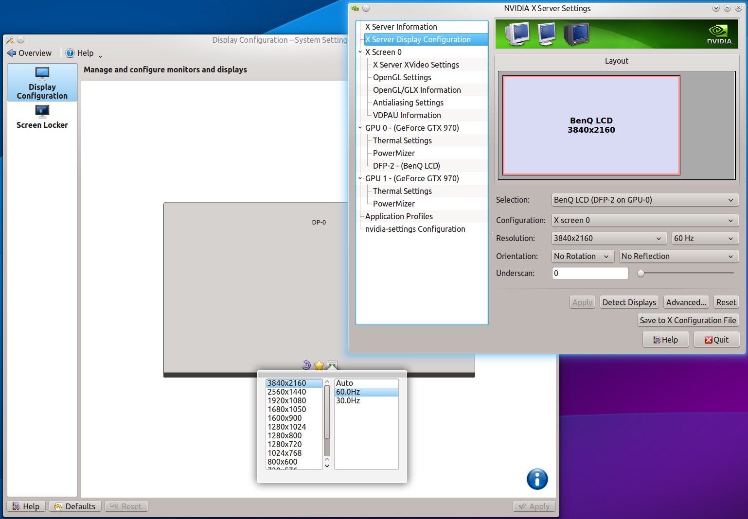Open PowerMizer under GPU 1

394,204
